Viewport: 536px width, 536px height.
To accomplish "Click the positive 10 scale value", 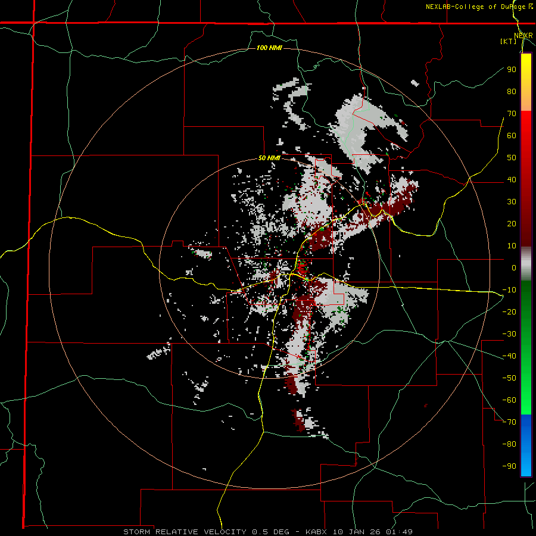I will [512, 246].
